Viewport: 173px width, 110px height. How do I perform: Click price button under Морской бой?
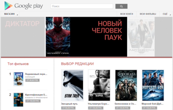point(150,108)
